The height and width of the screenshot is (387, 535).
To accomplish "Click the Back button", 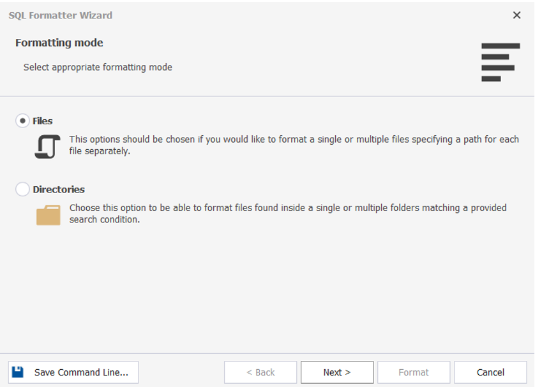I will point(260,372).
